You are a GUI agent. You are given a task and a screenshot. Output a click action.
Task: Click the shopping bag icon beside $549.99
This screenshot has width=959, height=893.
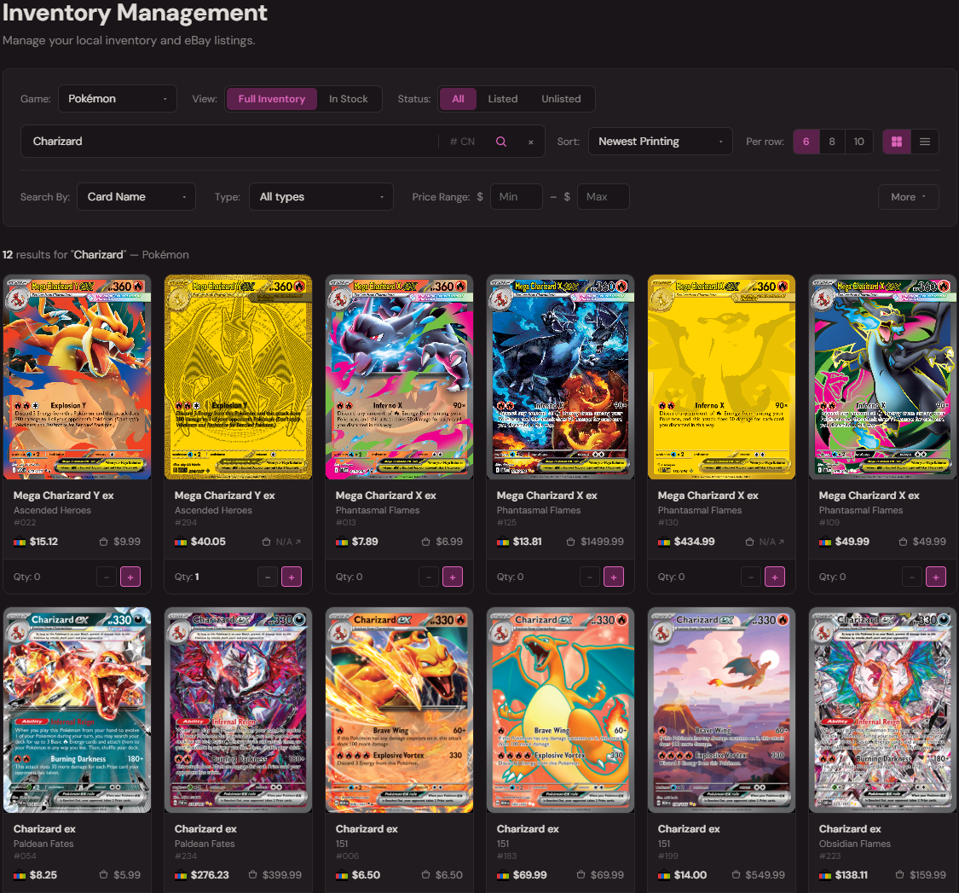[736, 874]
